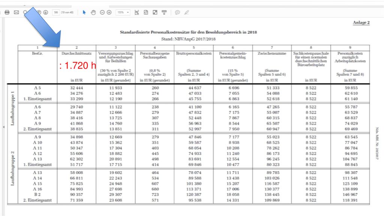Click the value '118 391'
Viewport: 384px width, 216px height.
pyautogui.click(x=350, y=200)
